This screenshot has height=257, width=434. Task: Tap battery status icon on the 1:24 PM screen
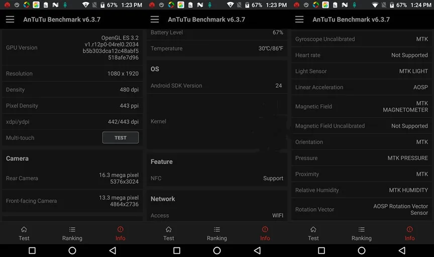tap(392, 5)
